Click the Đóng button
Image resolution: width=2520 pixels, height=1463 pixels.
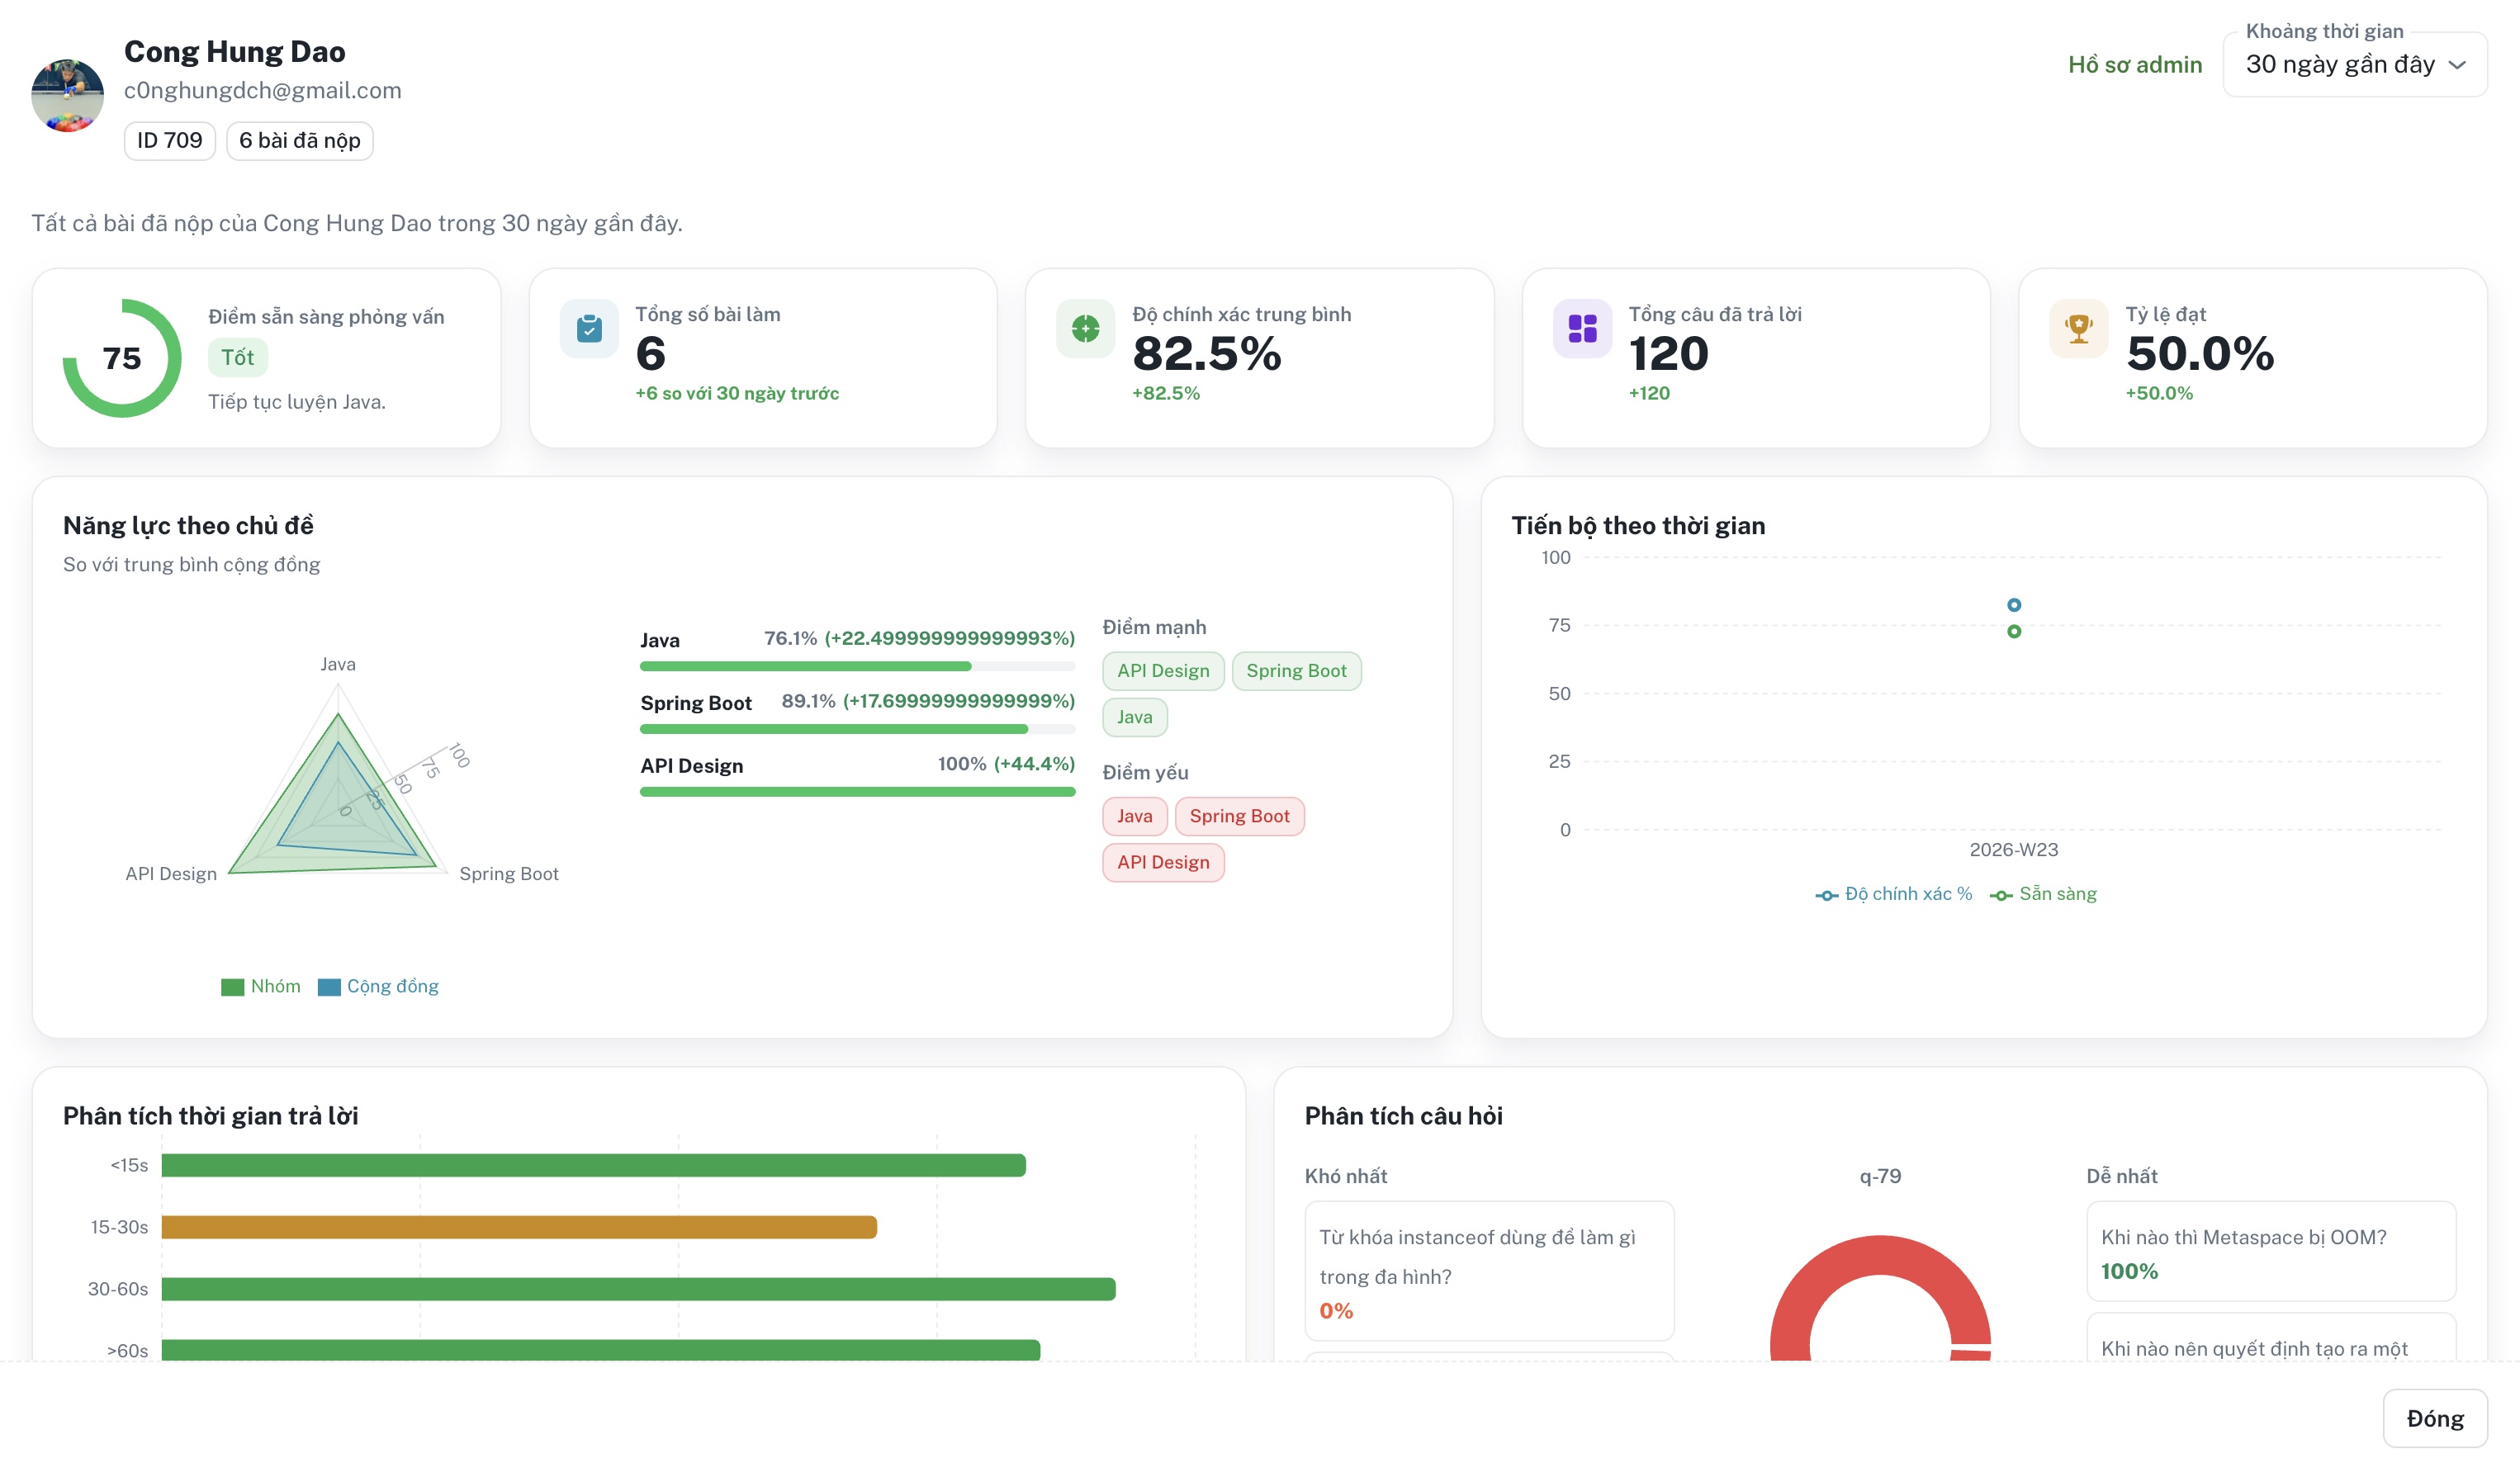click(x=2435, y=1418)
